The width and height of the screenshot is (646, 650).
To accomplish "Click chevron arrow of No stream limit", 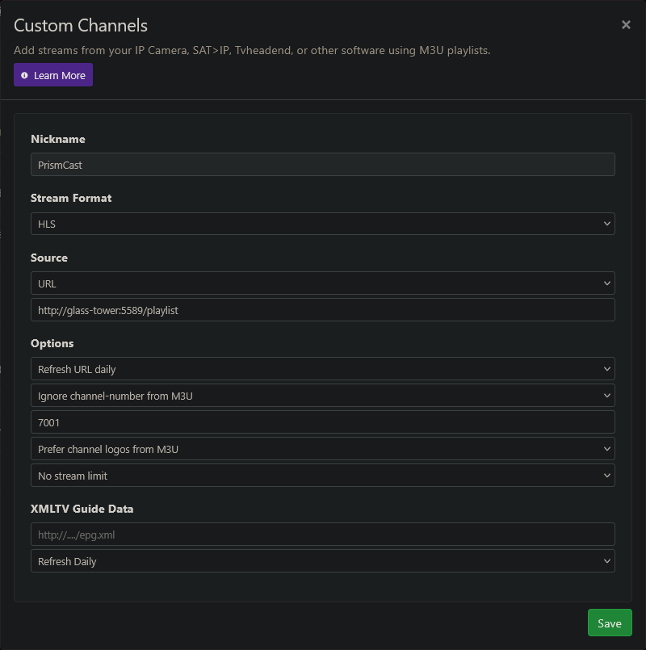I will pyautogui.click(x=606, y=476).
